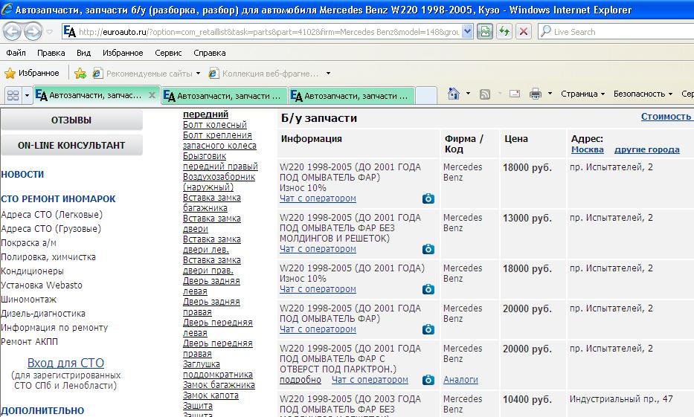Refresh the page with green arrows icon
This screenshot has width=694, height=417.
pos(504,32)
